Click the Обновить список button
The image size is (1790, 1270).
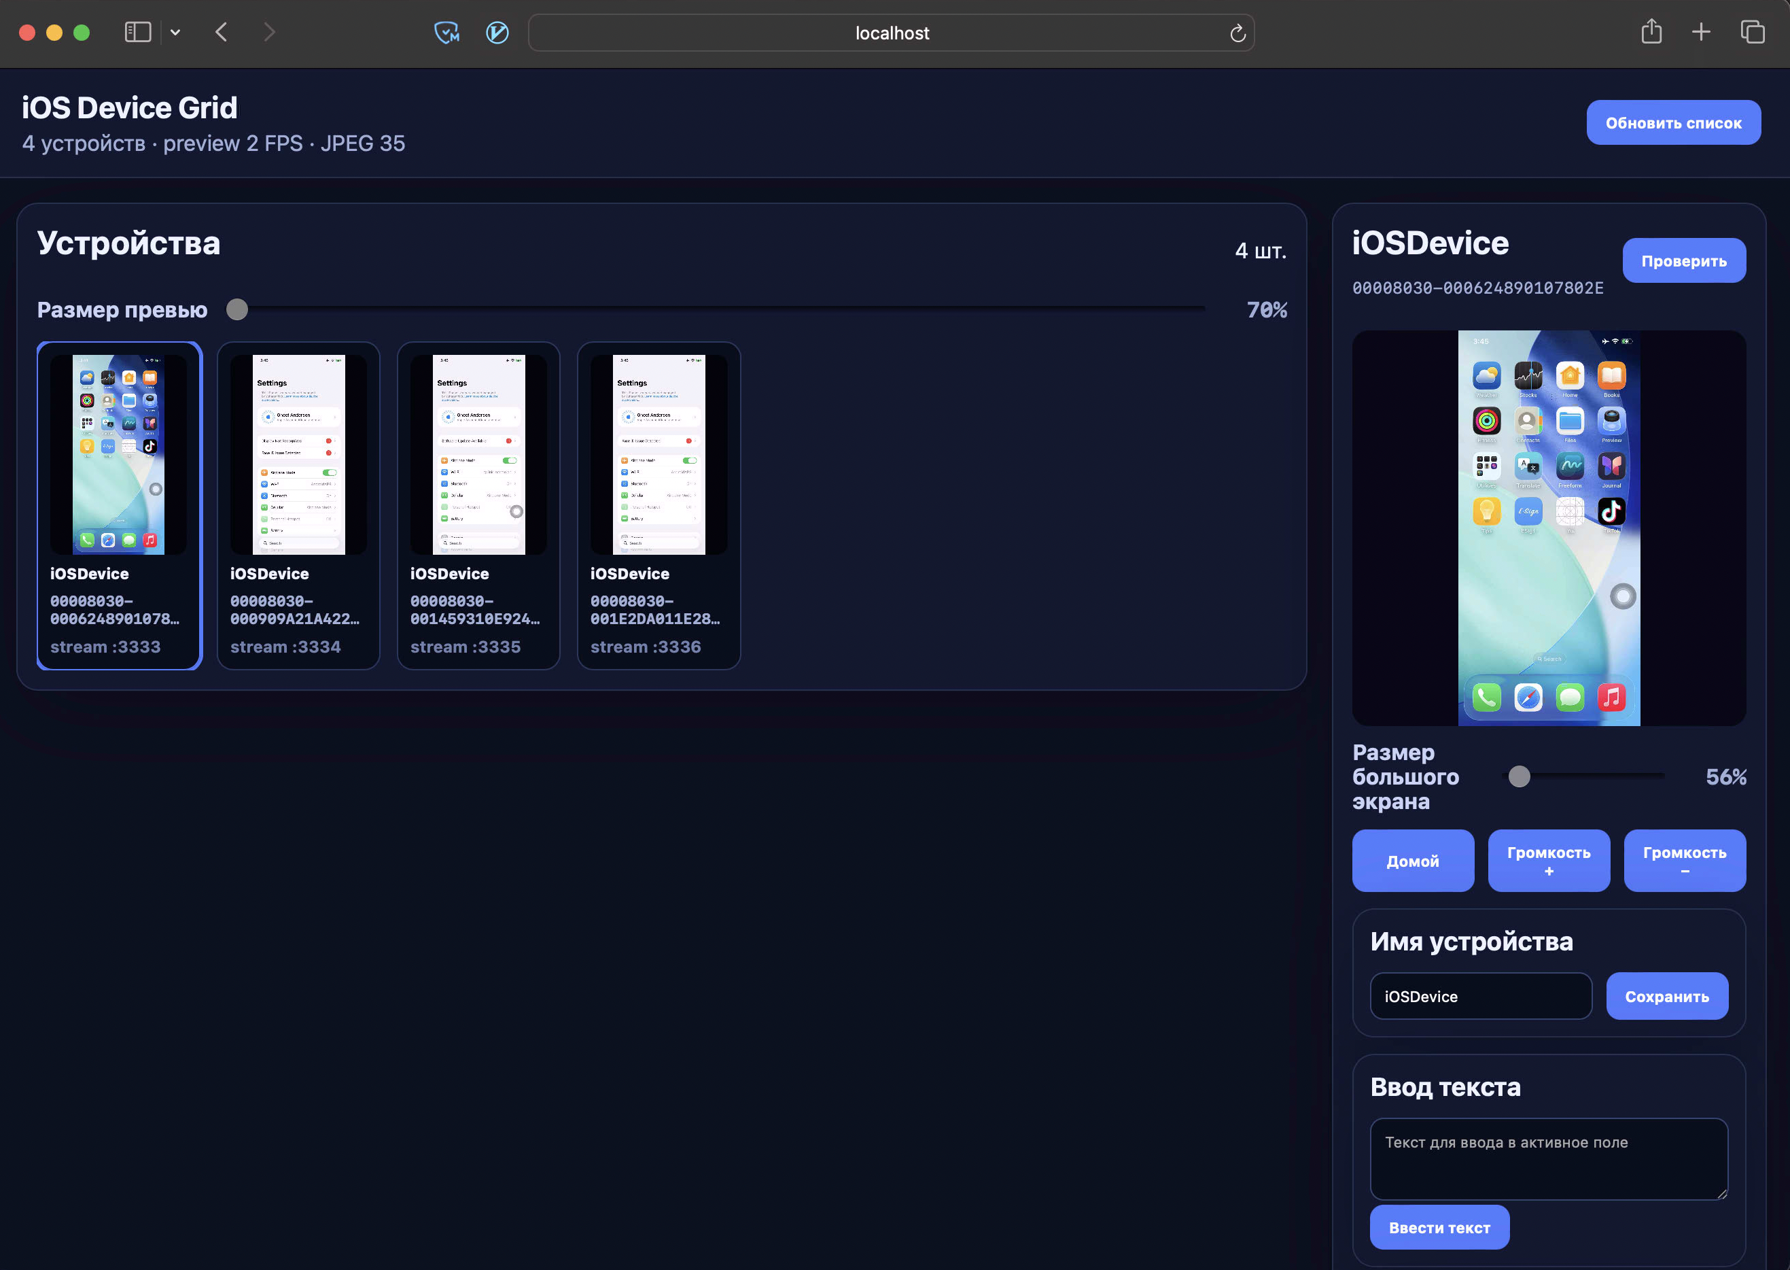(x=1672, y=123)
